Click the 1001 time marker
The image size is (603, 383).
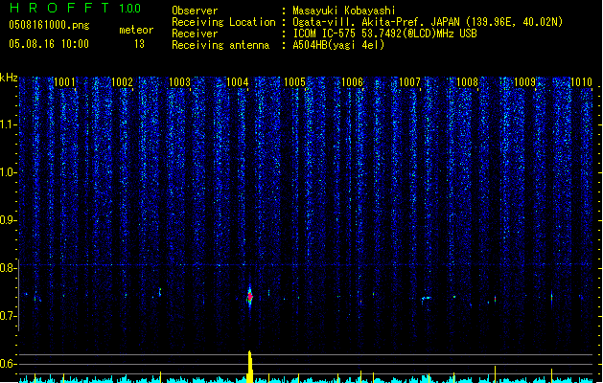click(x=64, y=82)
